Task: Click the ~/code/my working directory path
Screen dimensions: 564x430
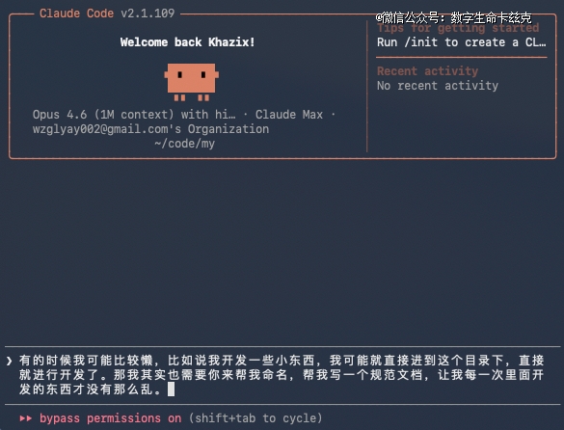Action: 184,144
